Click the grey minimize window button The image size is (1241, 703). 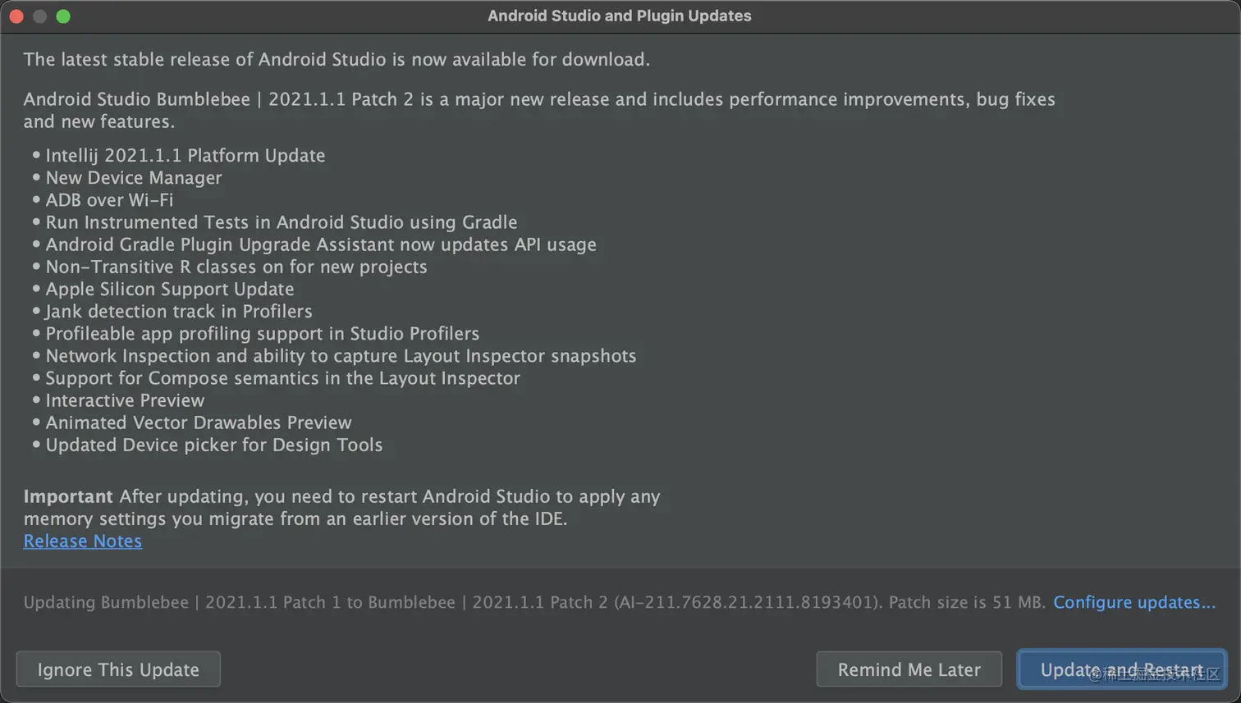pyautogui.click(x=39, y=16)
